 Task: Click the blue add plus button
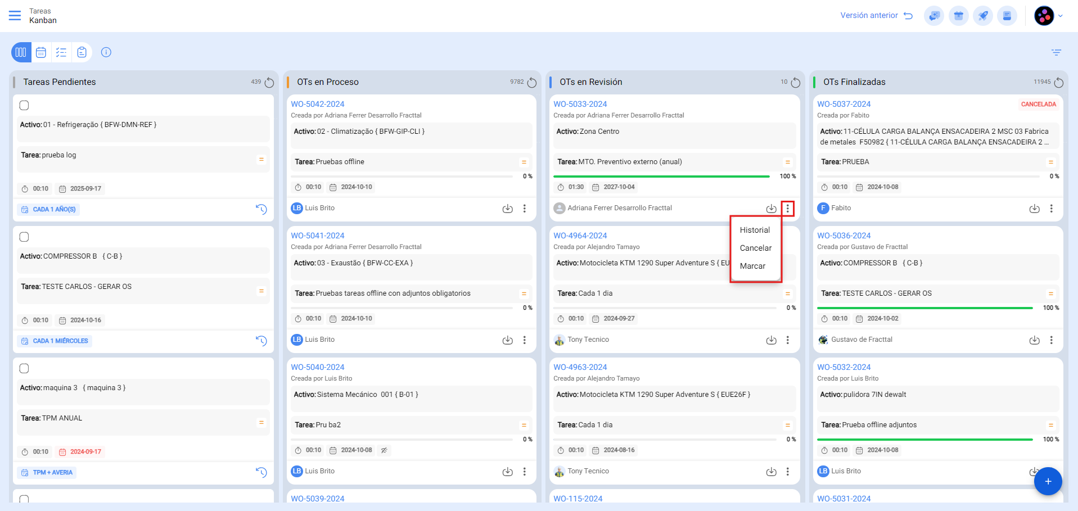click(x=1048, y=481)
